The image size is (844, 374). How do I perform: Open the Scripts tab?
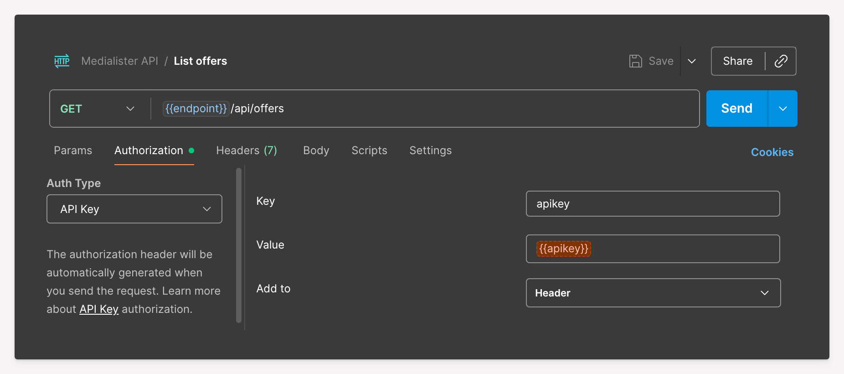pyautogui.click(x=369, y=151)
